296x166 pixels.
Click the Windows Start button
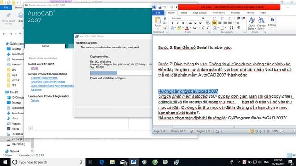5,162
